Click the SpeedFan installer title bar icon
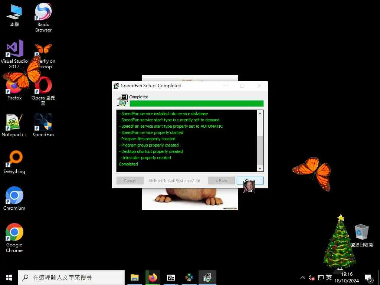This screenshot has width=380, height=285. 117,86
